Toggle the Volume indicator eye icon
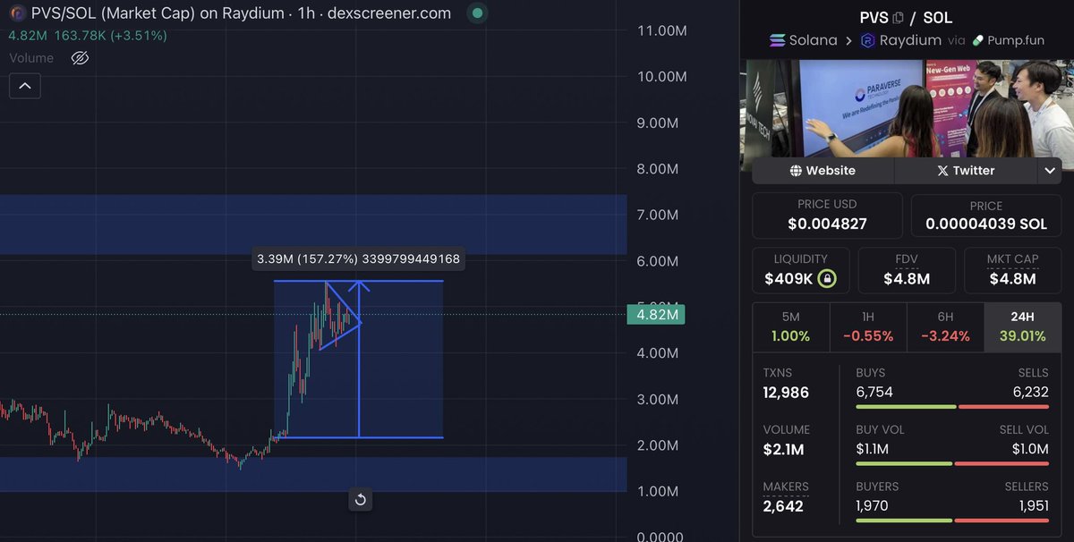 80,58
